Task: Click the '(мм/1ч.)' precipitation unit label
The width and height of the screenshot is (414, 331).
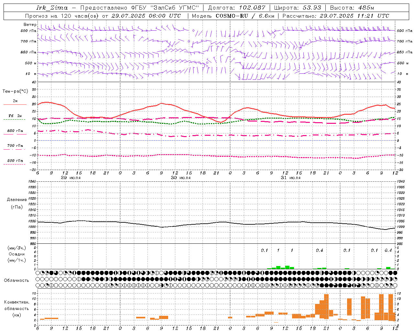Action: [x=16, y=260]
